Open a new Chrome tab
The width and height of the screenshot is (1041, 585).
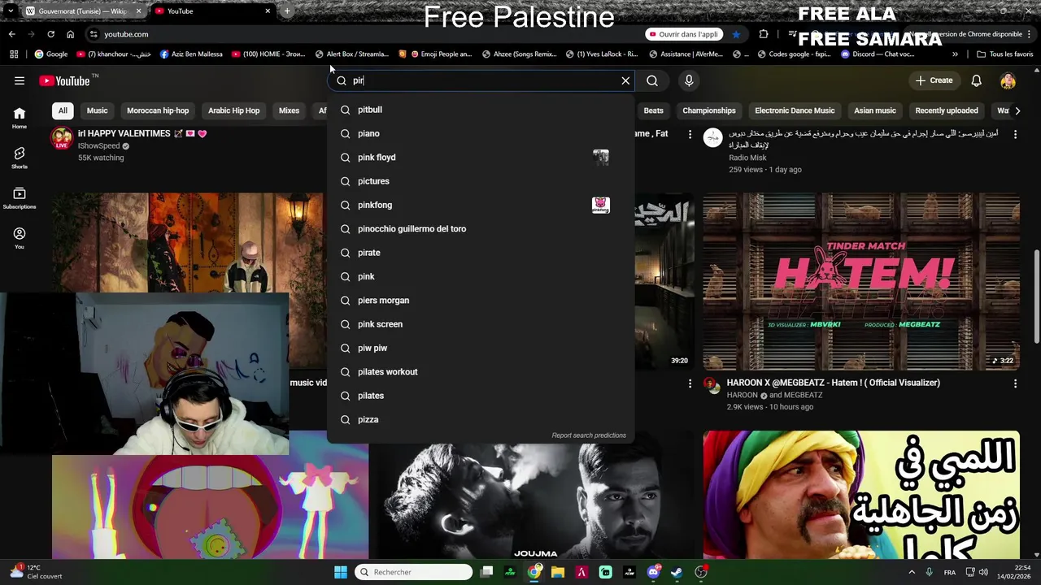tap(287, 11)
